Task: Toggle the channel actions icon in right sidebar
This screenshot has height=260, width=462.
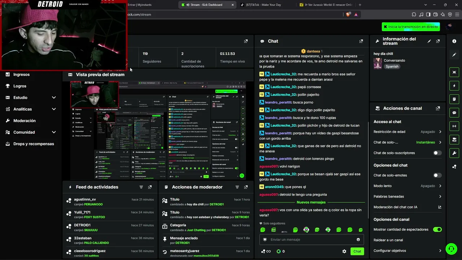Action: (x=454, y=139)
